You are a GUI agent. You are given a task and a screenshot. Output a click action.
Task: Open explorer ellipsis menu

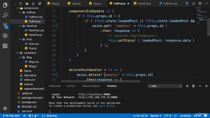point(15,4)
